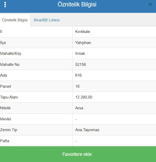Click the Parsel row label
This screenshot has height=162, width=156.
[x=6, y=86]
